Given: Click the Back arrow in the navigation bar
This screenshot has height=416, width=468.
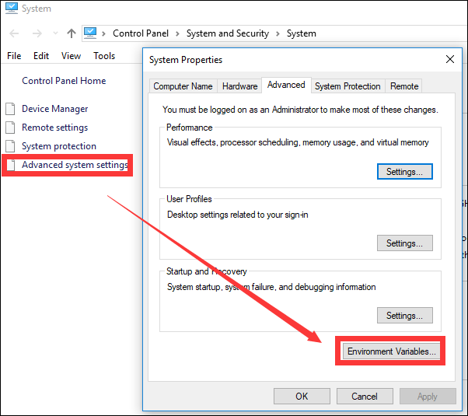Looking at the screenshot, I should 15,33.
